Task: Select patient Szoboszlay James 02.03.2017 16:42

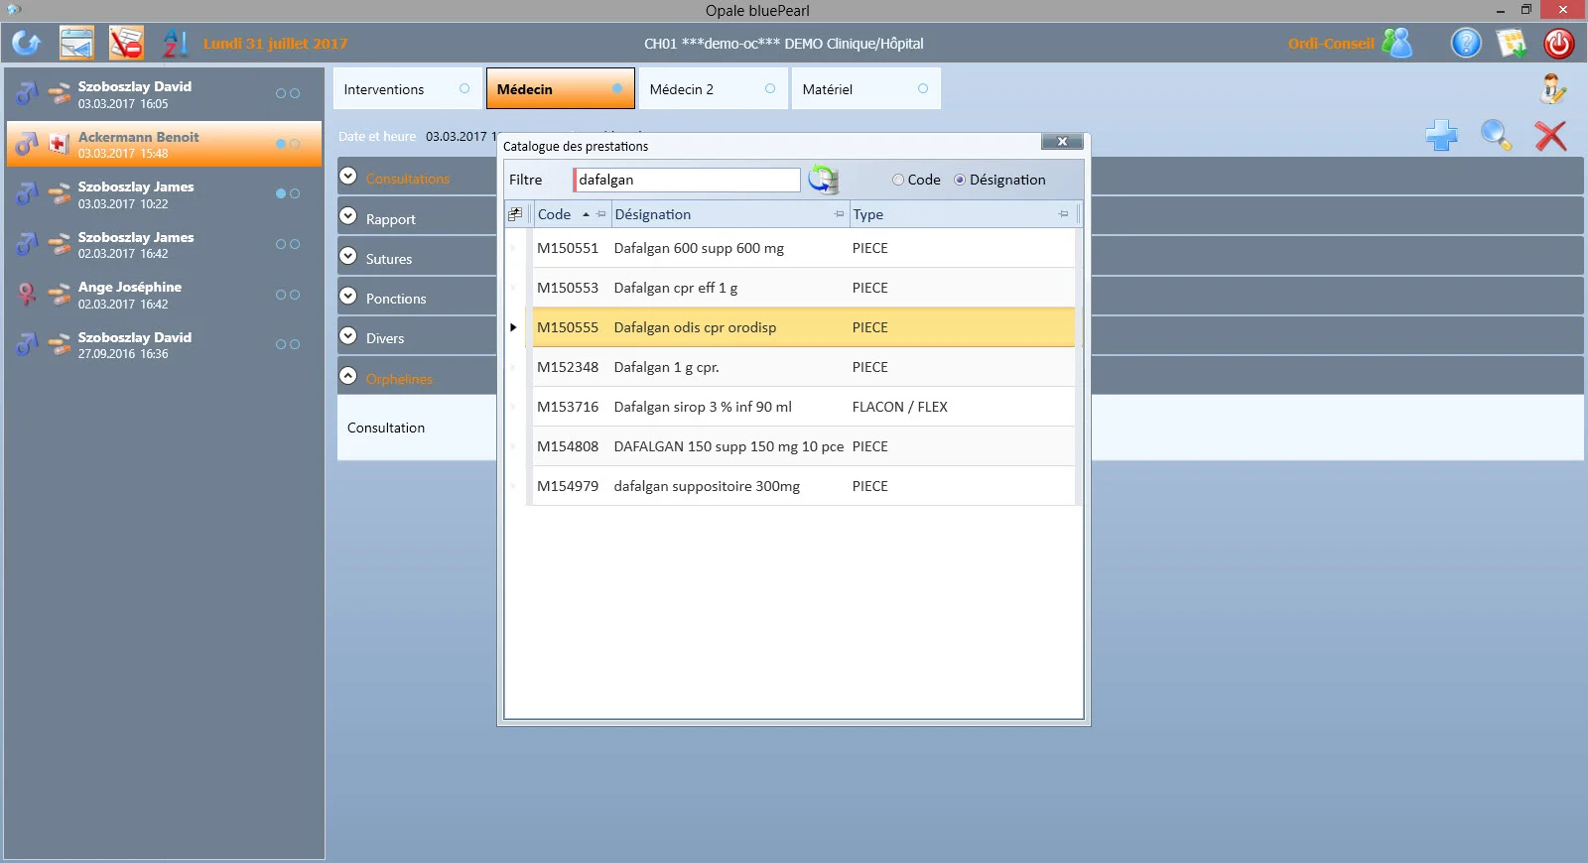Action: tap(164, 245)
